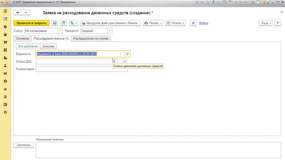Screen dimensions: 285x160
Task: Open the sales shopping-bag sidebar icon
Action: (x=5, y=35)
